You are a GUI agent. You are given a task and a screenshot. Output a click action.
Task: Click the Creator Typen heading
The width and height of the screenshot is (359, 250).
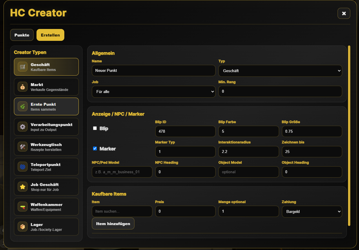coord(30,52)
